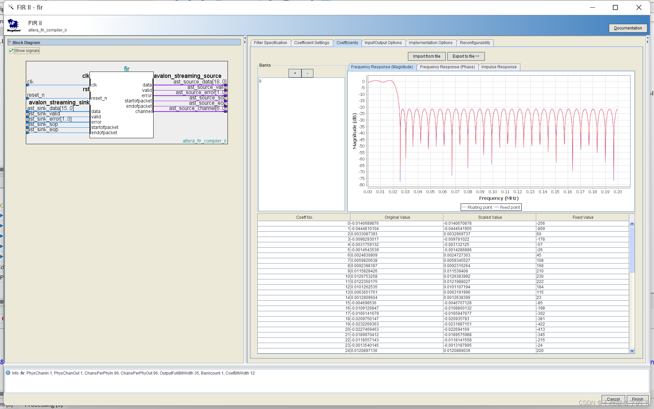Select bank 0 in the Banks list

(301, 81)
